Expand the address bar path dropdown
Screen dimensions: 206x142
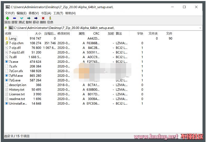coord(200,28)
